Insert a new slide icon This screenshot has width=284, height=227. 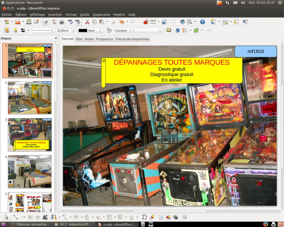click(x=213, y=22)
